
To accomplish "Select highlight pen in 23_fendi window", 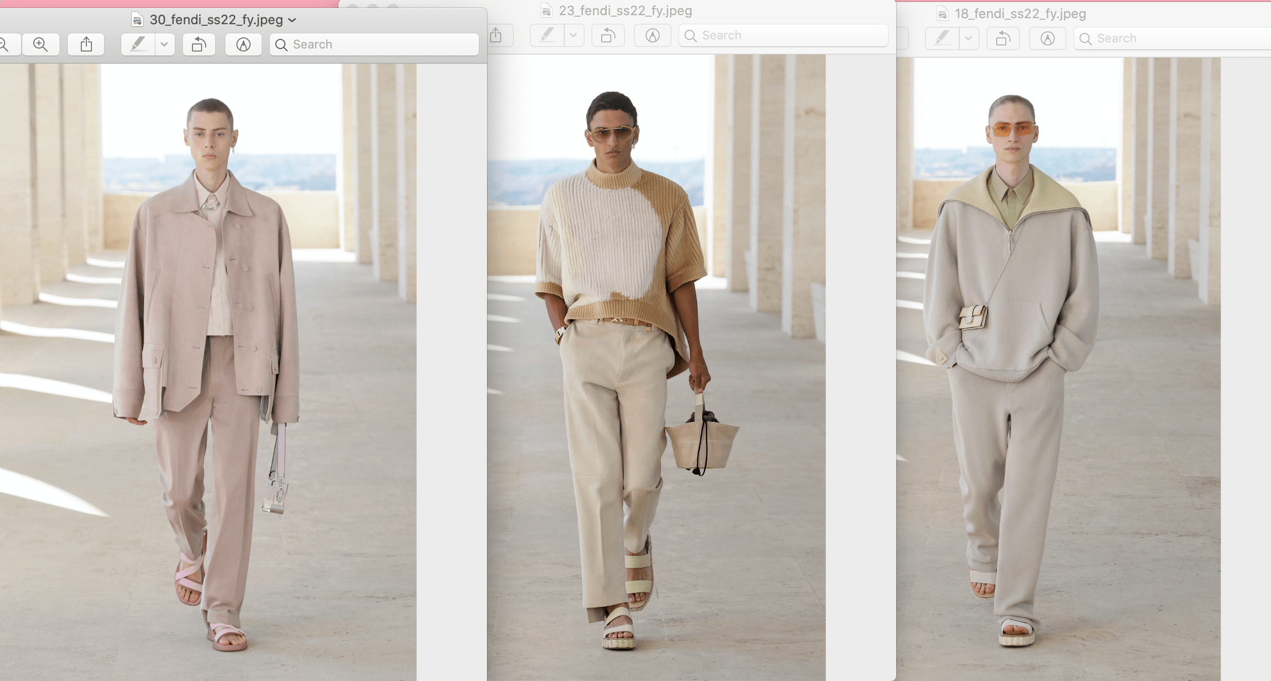I will point(547,35).
